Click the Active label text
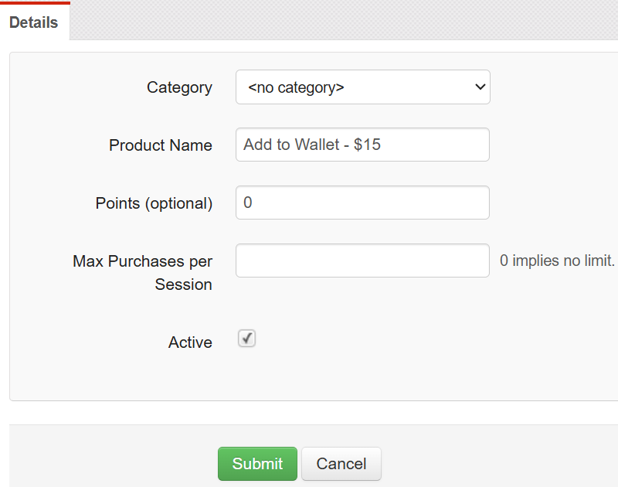Screen dimensions: 618x487 coord(190,342)
